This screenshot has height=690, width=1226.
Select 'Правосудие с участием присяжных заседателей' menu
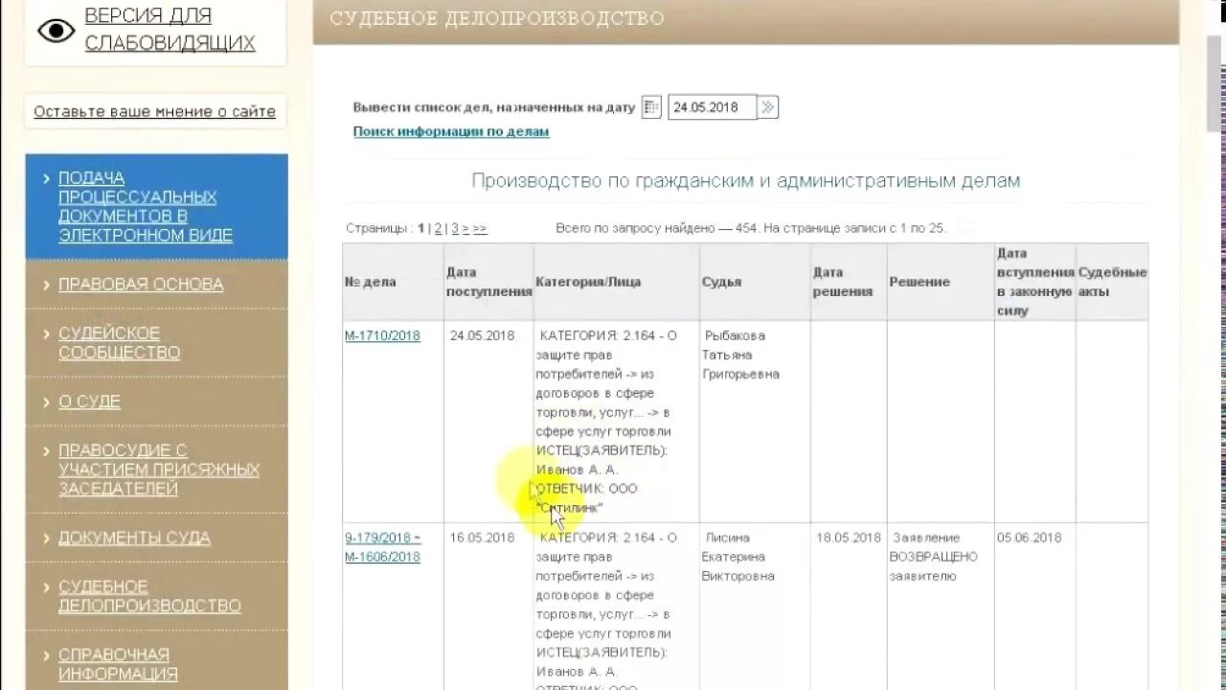click(156, 470)
